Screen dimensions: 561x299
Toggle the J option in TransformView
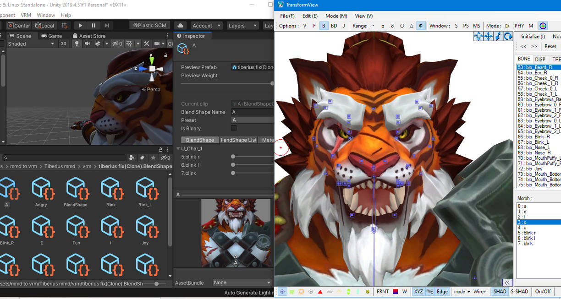(344, 26)
